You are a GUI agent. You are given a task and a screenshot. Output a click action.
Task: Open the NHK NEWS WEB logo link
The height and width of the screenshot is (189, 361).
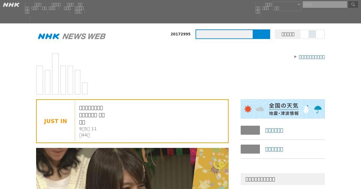click(x=72, y=36)
